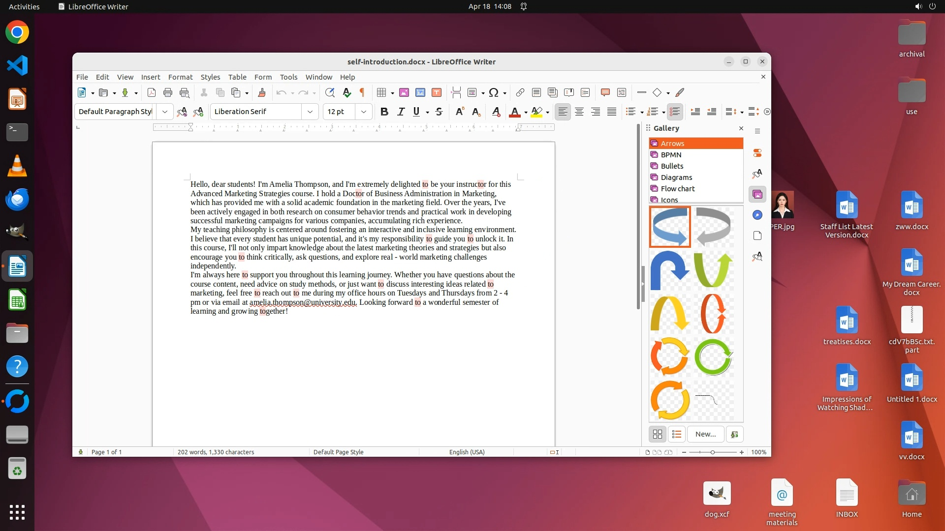The image size is (945, 531).
Task: Toggle Bold formatting
Action: 384,112
